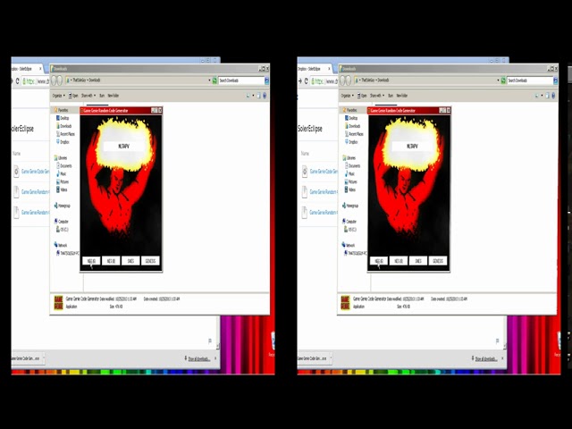Open Organize dropdown in left-copy Explorer toolbar
Screen dimensions: 572x429
[58, 96]
